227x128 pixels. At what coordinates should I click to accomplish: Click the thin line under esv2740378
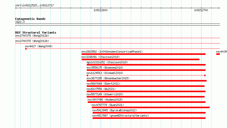point(117,38)
